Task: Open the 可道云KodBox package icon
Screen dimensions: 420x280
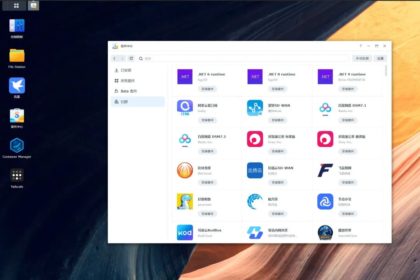Action: pos(185,232)
